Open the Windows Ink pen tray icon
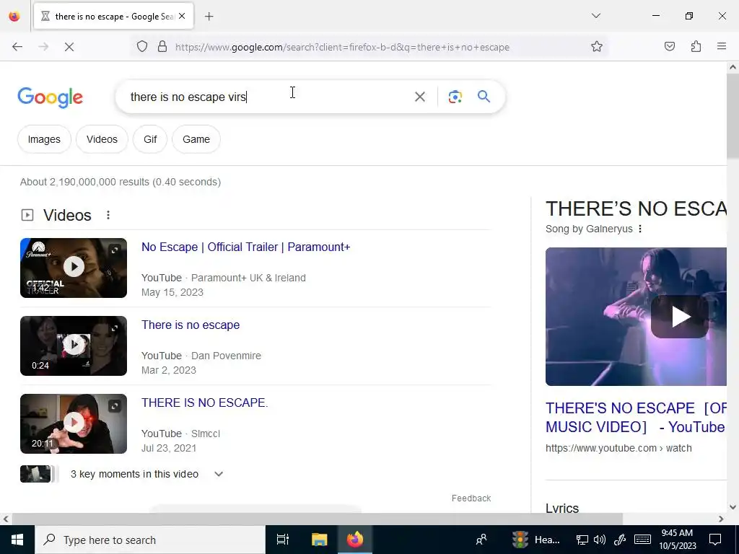 coord(619,540)
